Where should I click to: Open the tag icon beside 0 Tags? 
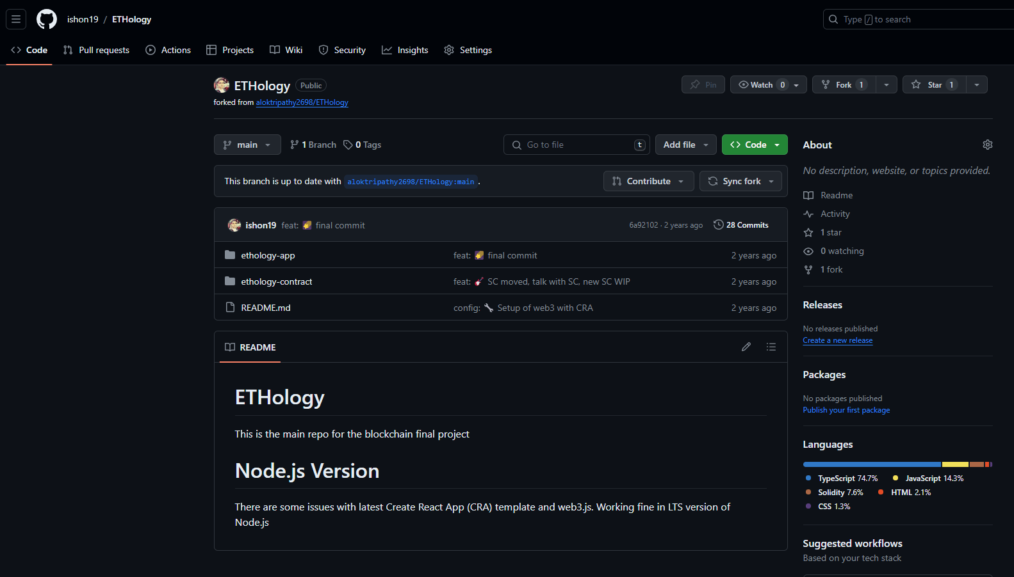pyautogui.click(x=348, y=145)
